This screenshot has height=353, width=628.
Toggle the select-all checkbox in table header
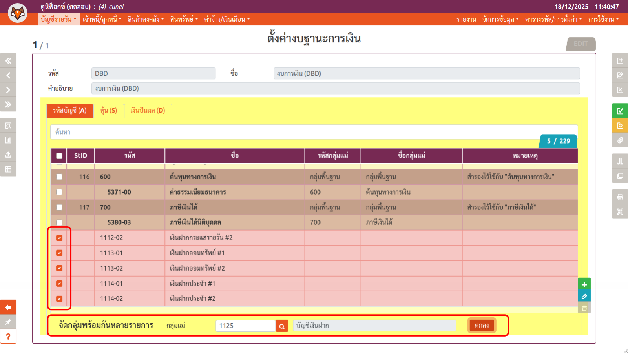point(59,156)
